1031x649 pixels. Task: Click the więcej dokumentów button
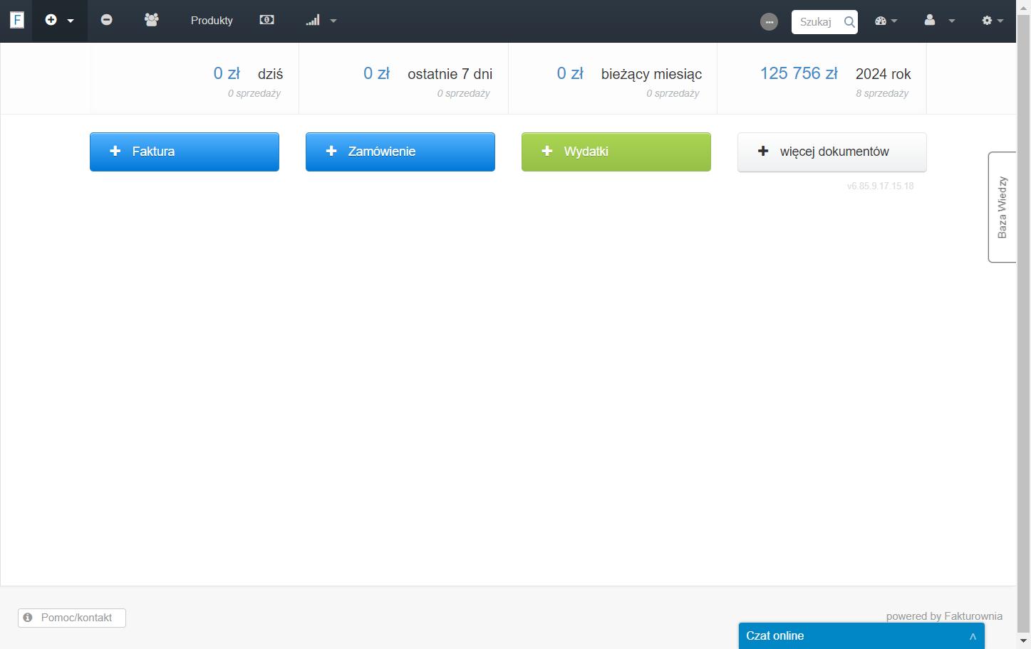pos(832,152)
